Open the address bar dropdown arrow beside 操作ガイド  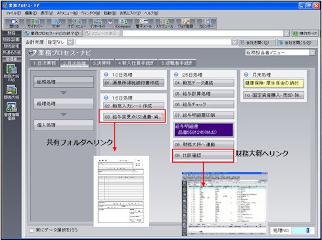click(x=287, y=33)
